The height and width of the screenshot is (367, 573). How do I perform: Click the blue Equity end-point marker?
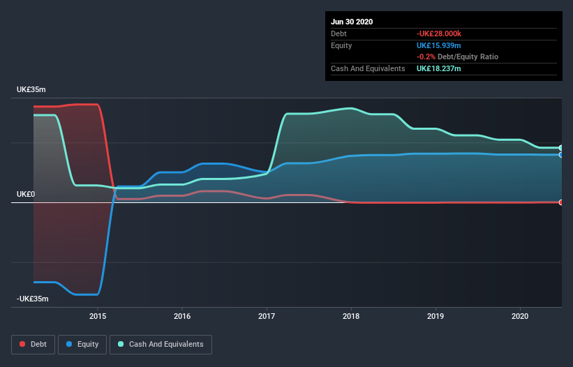(x=561, y=155)
